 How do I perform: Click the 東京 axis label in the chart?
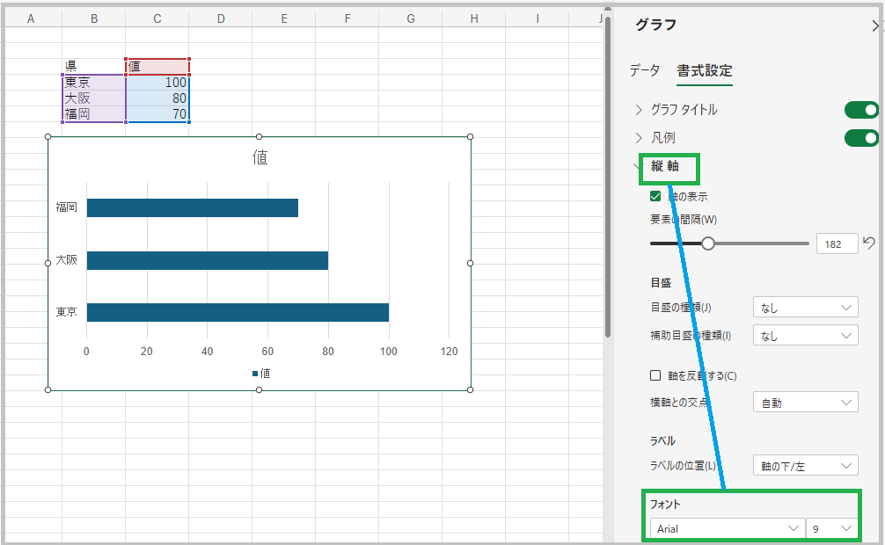pyautogui.click(x=67, y=312)
